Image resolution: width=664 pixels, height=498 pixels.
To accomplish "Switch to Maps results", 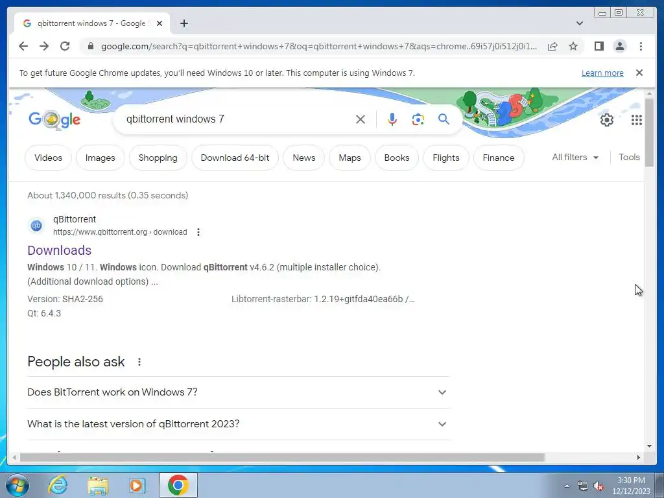I will coord(350,158).
